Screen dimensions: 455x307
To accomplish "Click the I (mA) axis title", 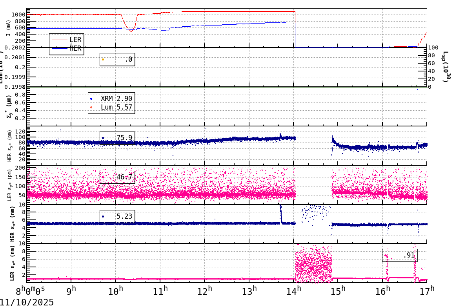I will pos(8,28).
